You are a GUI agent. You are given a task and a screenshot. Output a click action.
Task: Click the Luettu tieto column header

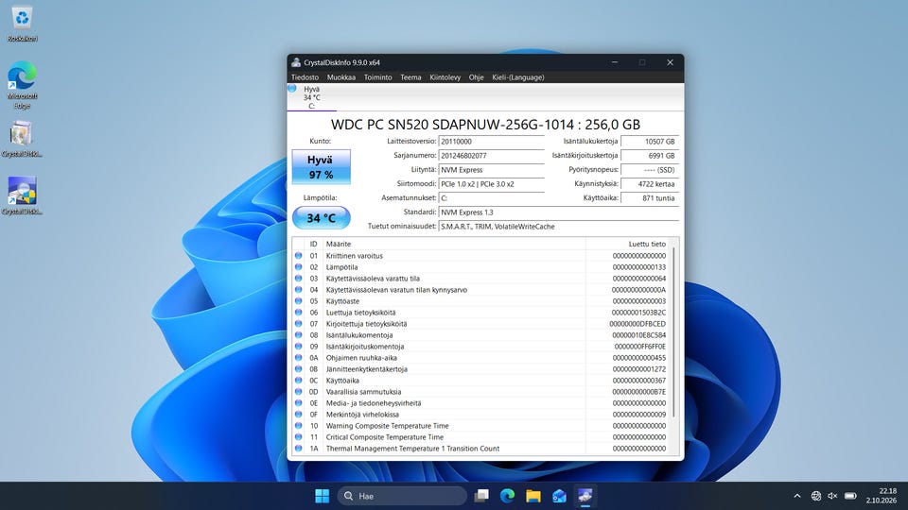coord(628,244)
